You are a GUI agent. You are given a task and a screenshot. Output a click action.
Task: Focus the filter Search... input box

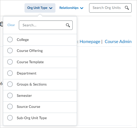pyautogui.click(x=46, y=25)
